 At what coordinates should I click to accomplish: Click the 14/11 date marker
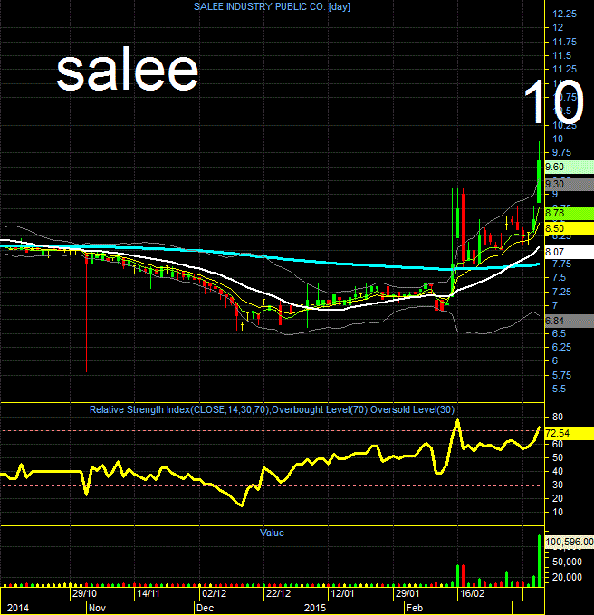coord(148,593)
